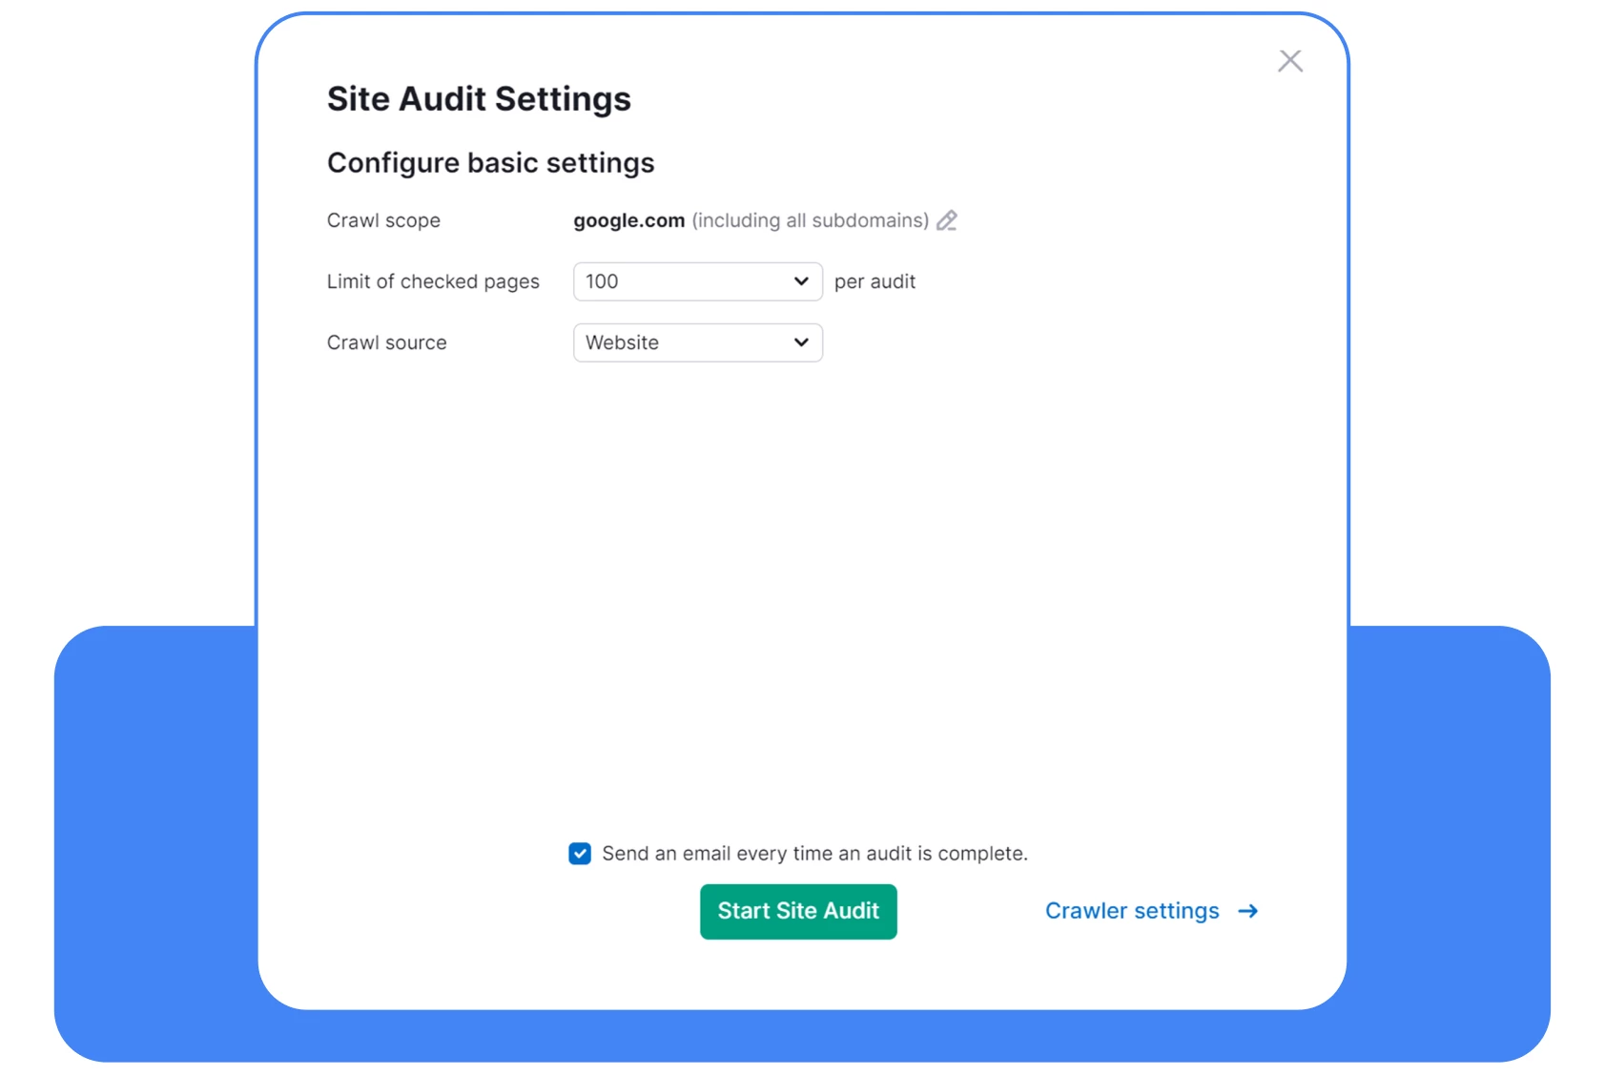
Task: Click the google.com domain text
Action: click(628, 220)
